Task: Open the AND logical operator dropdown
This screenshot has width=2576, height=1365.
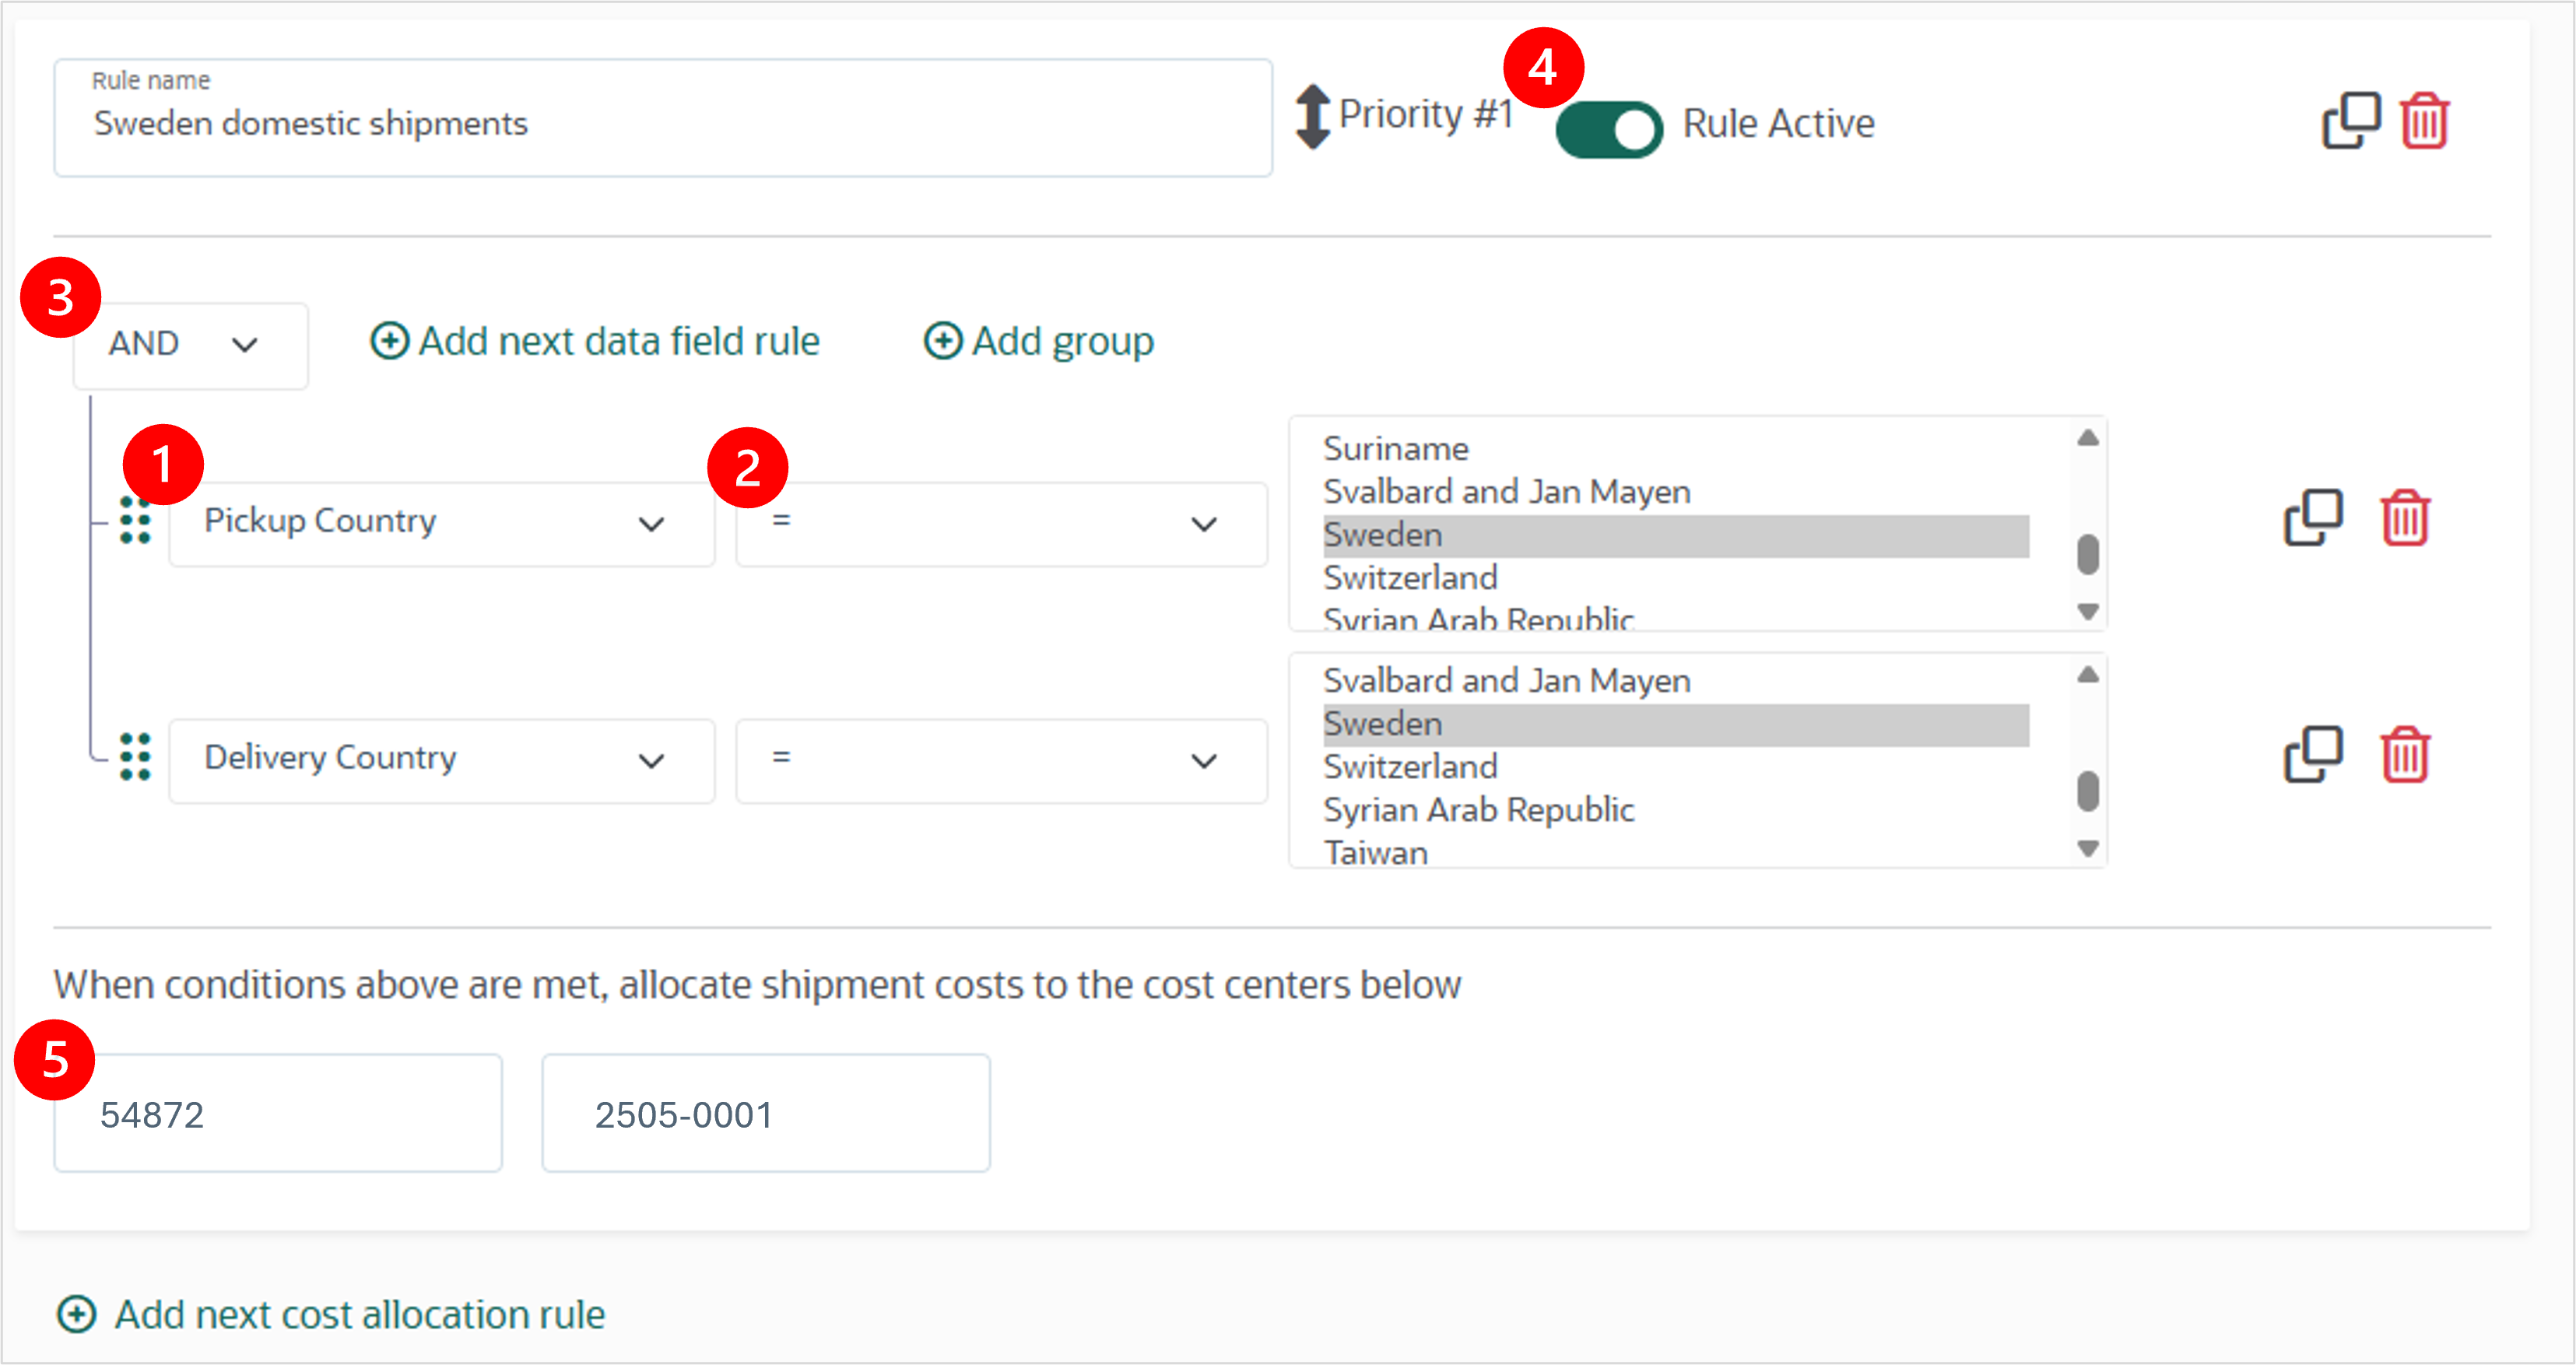Action: (x=190, y=345)
